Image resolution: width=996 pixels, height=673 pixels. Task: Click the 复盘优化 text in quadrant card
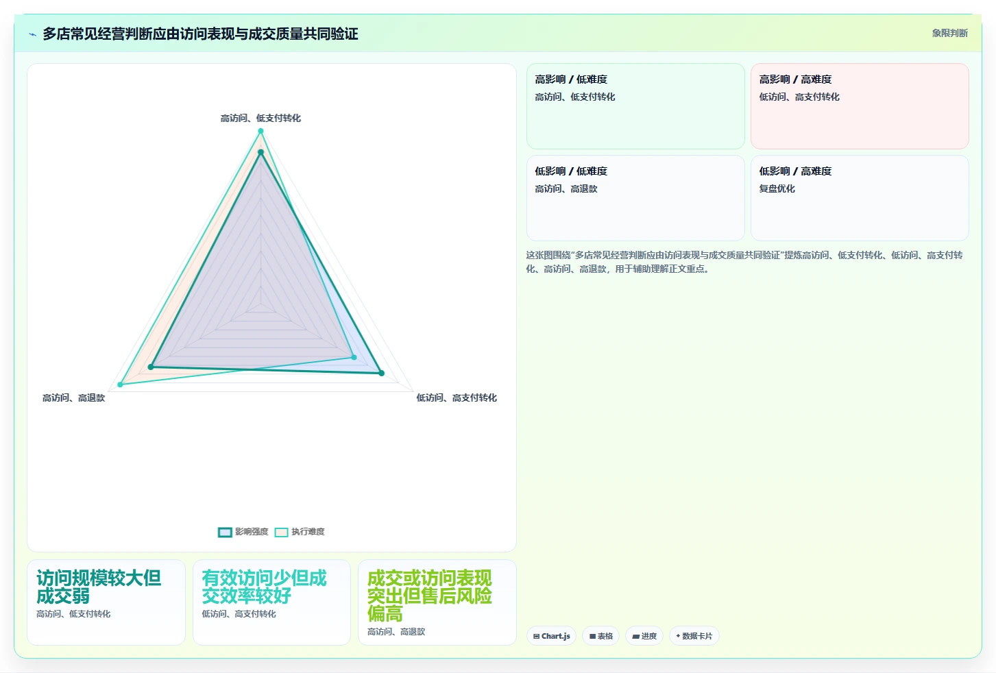pos(777,188)
